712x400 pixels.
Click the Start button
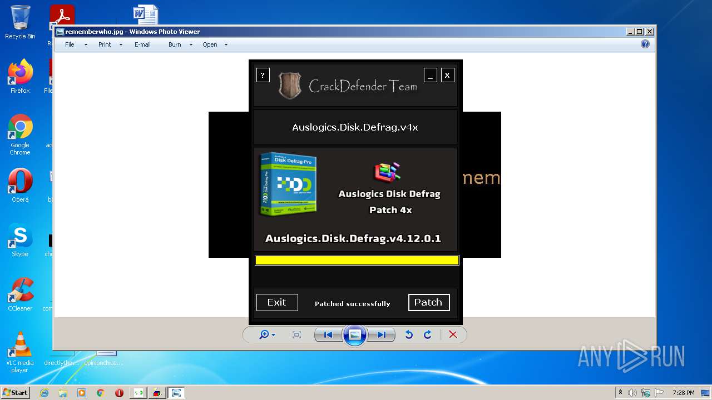click(x=15, y=392)
